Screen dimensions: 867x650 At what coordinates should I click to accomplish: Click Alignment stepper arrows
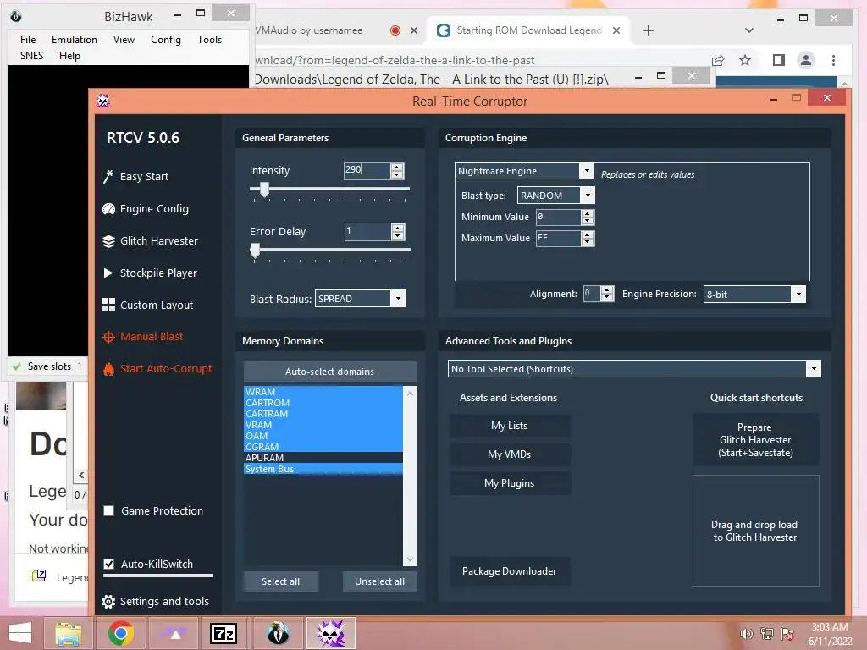(606, 294)
